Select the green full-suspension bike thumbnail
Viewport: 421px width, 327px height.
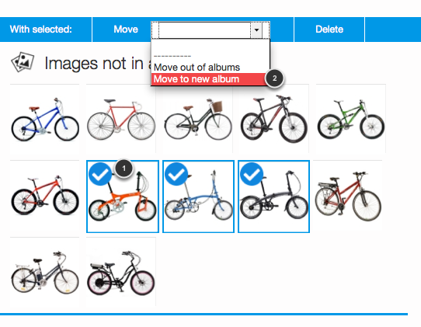click(351, 119)
